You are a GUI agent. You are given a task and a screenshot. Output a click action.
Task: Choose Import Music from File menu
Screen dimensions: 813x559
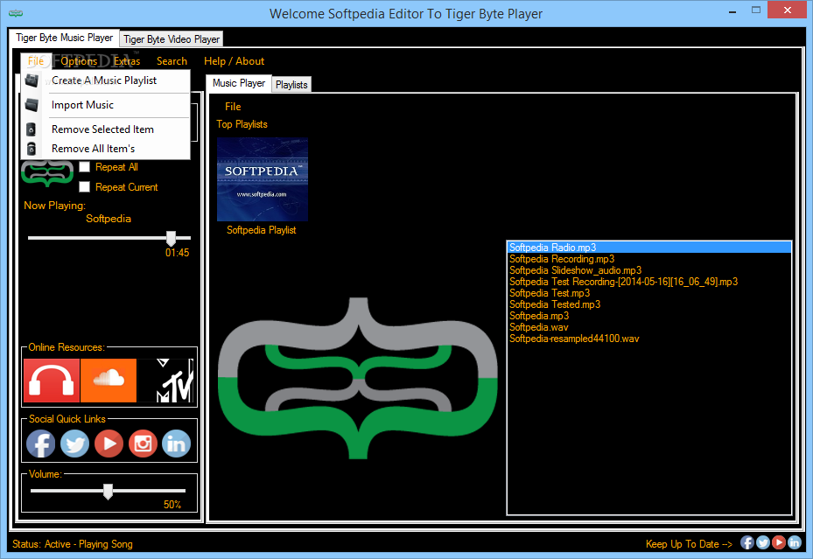tap(105, 105)
